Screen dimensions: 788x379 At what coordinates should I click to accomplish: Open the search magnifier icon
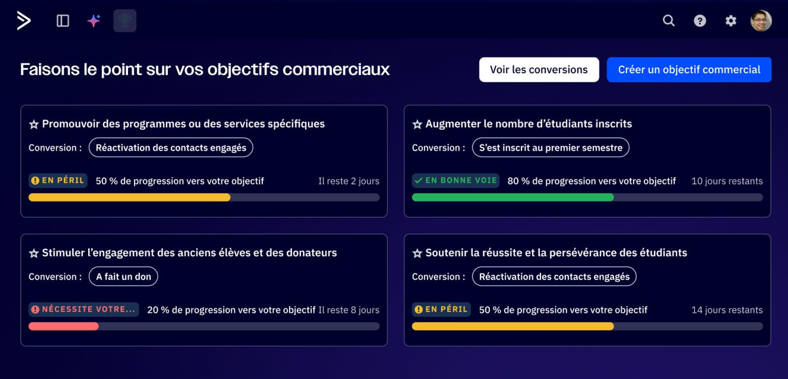(x=668, y=21)
